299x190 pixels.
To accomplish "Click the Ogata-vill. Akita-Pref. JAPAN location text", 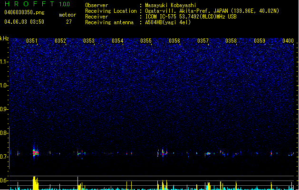I will (212, 11).
